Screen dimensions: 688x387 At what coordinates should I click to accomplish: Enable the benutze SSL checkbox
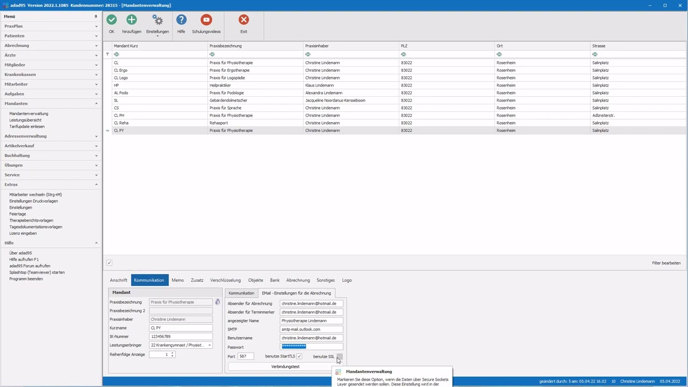[339, 356]
